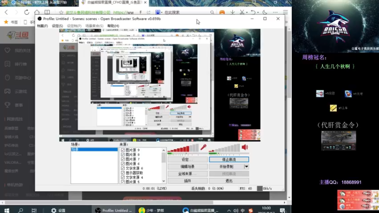Click the 编辑场景 edit scene button

pyautogui.click(x=188, y=167)
